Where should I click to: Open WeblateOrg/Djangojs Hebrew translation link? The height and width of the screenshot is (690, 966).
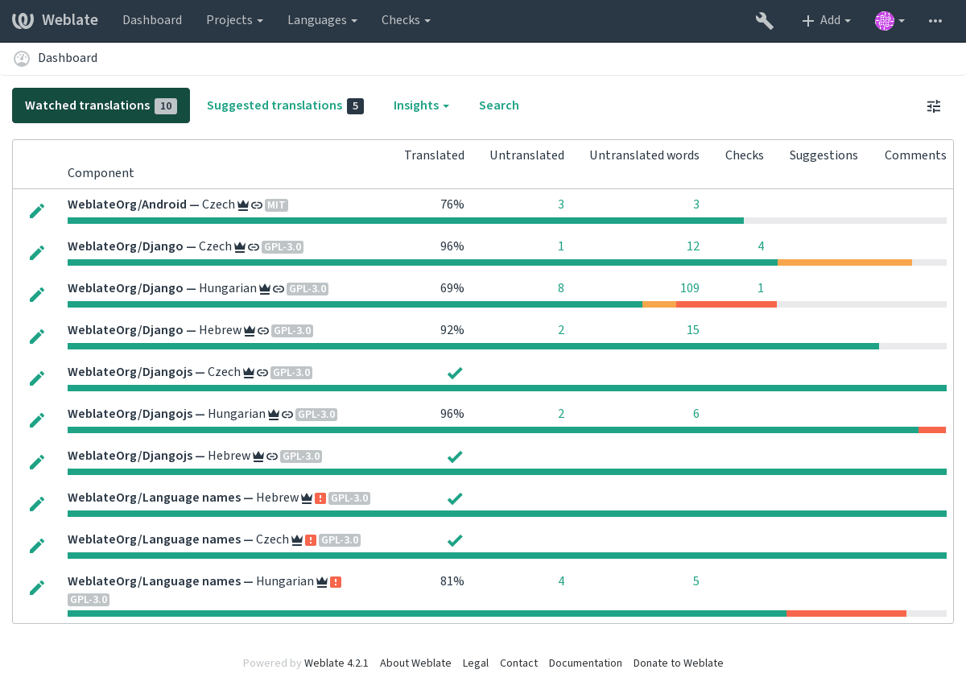click(159, 456)
